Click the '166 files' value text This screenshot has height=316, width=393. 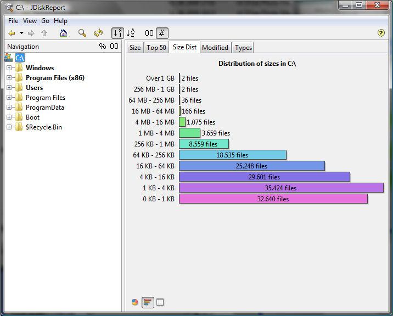(x=194, y=111)
